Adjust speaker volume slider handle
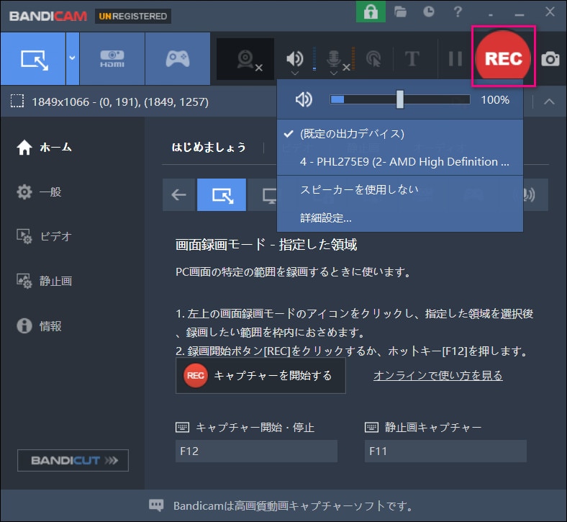Screen dimensions: 567x522 (x=399, y=99)
